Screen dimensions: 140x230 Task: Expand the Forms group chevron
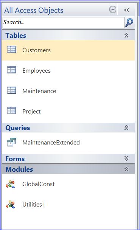(x=126, y=159)
